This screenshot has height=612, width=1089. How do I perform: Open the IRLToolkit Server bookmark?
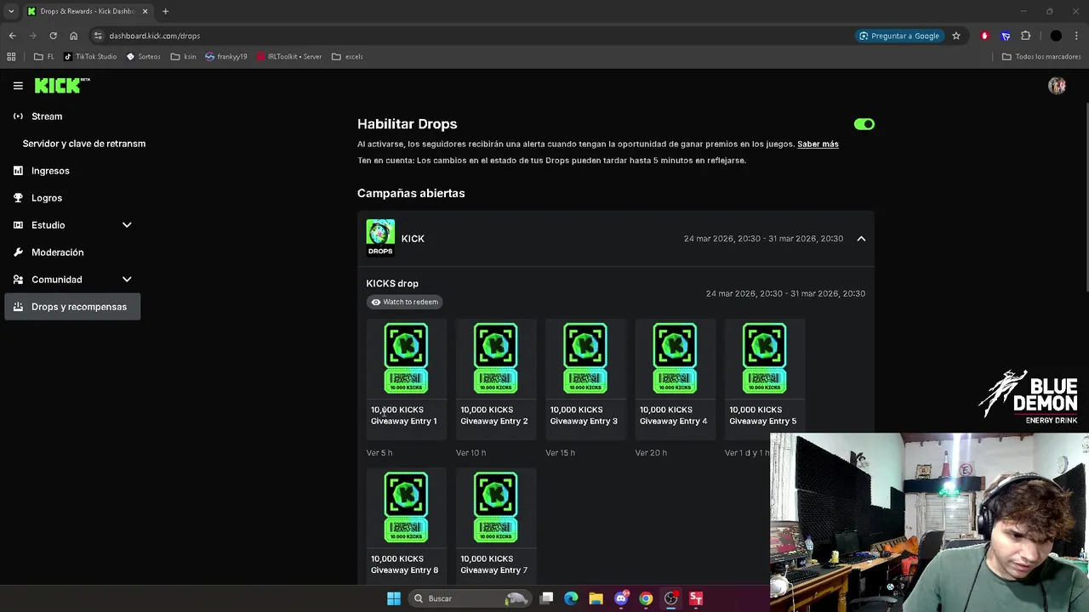point(288,56)
